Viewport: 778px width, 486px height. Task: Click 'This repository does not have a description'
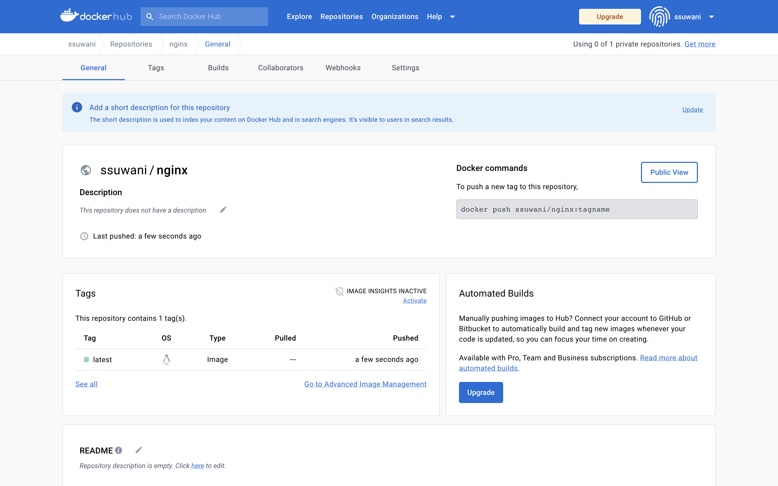tap(142, 210)
